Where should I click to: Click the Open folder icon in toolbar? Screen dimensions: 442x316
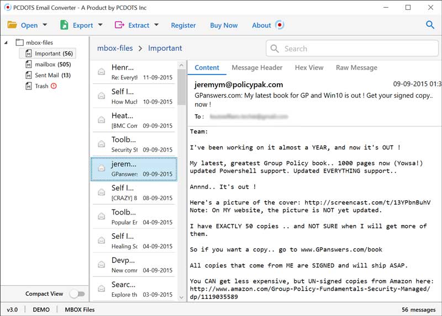pos(12,25)
